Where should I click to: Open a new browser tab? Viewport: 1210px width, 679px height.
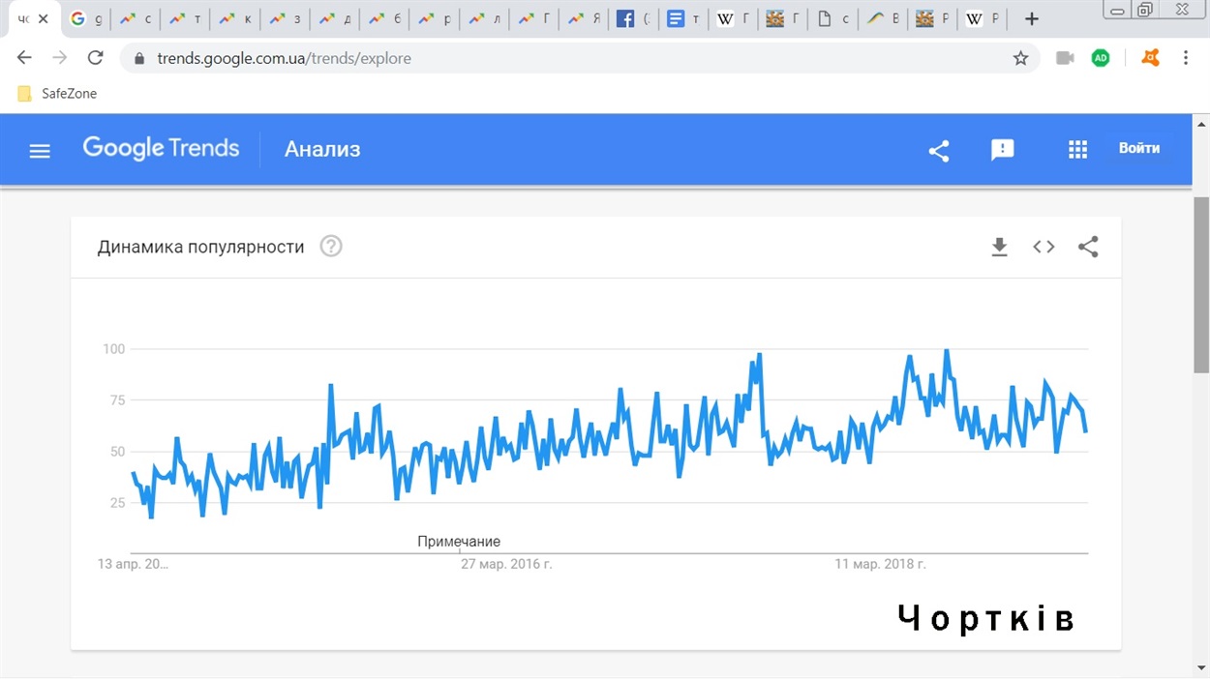click(1032, 18)
